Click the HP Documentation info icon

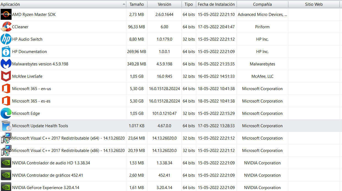[x=6, y=51]
